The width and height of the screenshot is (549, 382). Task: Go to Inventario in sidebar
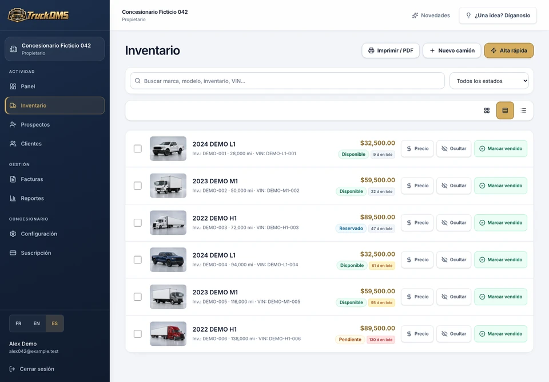point(55,105)
